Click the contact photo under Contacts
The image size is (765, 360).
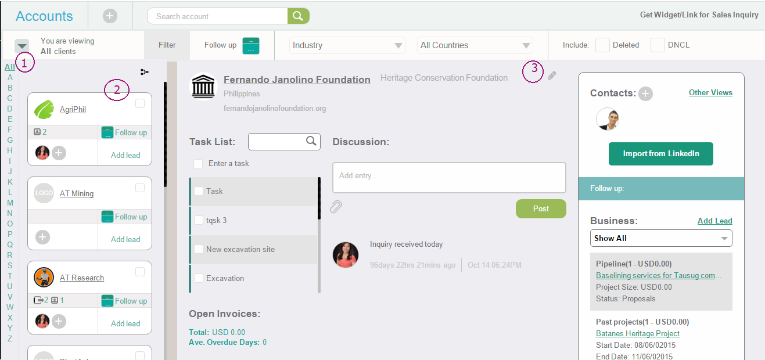point(608,119)
